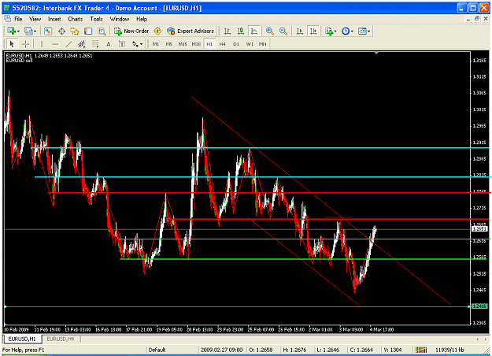Click the '2009.02.27 09:00' status entry
492x356 pixels.
(x=221, y=350)
